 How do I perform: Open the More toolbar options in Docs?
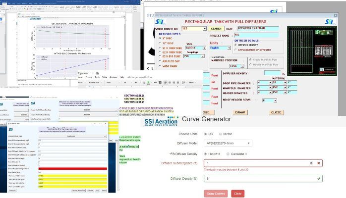click(x=192, y=83)
